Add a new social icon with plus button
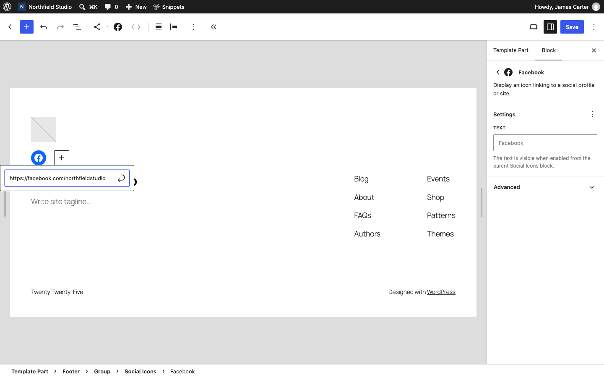This screenshot has width=604, height=378. (62, 158)
